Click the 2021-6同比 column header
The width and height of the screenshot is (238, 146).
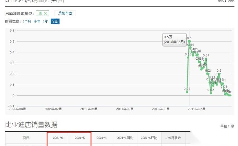pyautogui.click(x=125, y=138)
